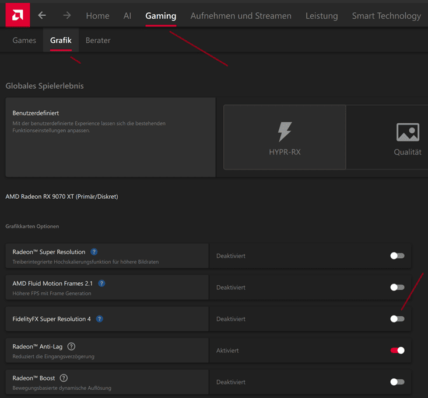The height and width of the screenshot is (398, 428).
Task: Click the Globales Spielerlebnis heading
Action: pos(44,86)
